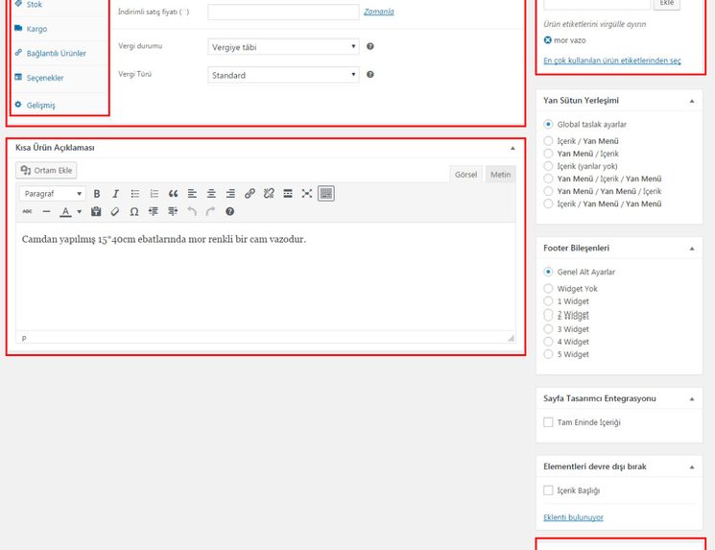Click the Zamanla schedule link

378,12
